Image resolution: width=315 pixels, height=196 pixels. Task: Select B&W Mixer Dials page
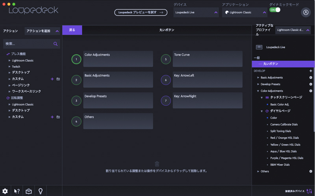click(280, 164)
